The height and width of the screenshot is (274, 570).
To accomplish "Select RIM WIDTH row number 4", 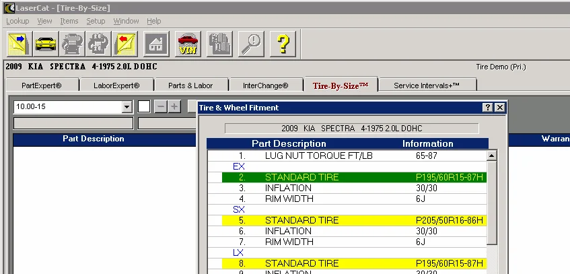I will [347, 199].
